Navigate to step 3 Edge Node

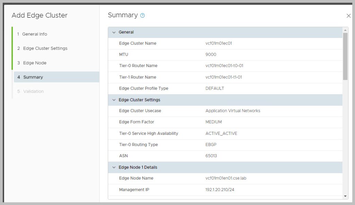[x=35, y=63]
